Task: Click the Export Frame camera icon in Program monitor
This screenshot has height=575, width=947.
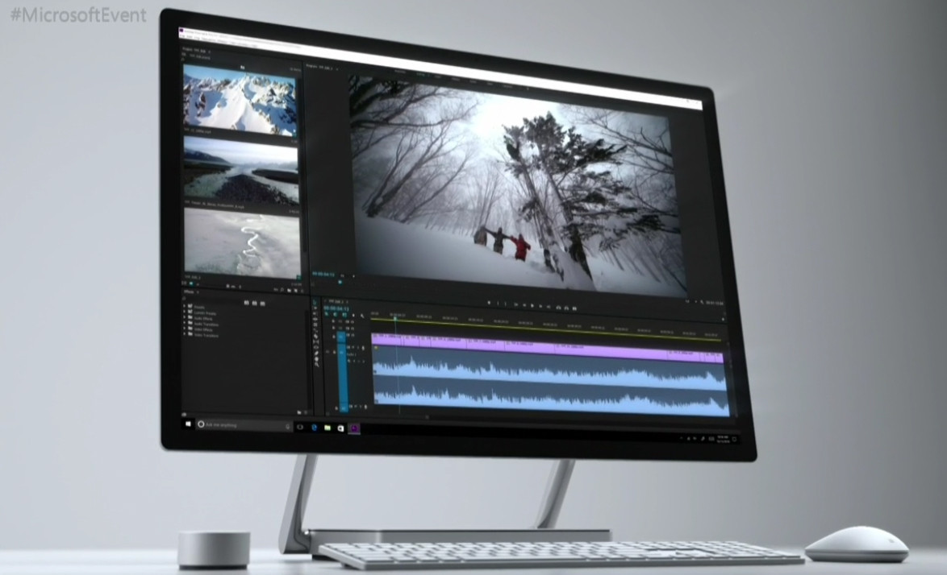Action: pyautogui.click(x=574, y=308)
